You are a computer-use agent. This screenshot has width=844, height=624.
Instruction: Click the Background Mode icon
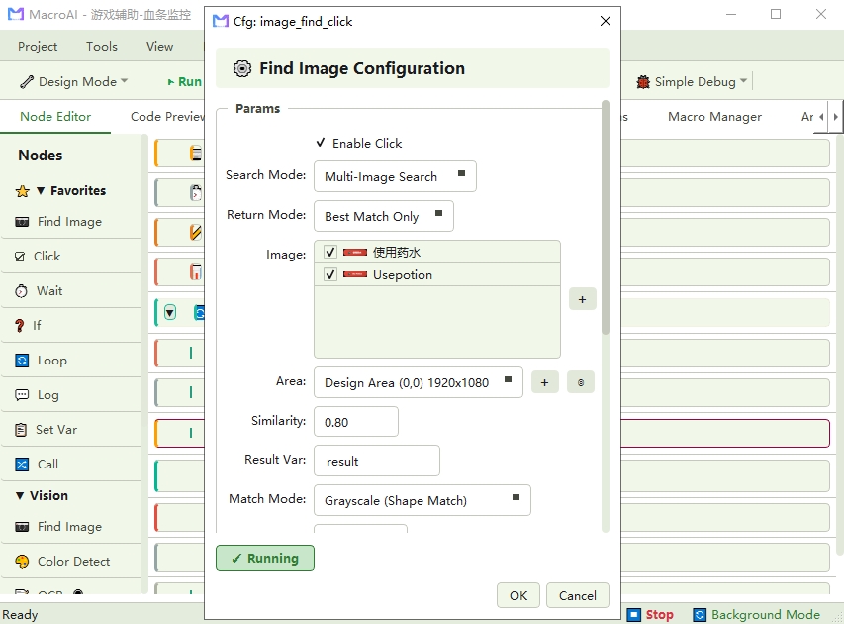pos(700,615)
